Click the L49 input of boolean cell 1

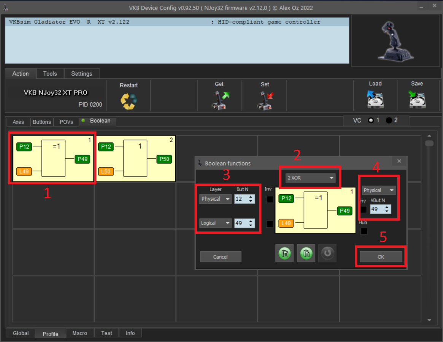point(24,171)
